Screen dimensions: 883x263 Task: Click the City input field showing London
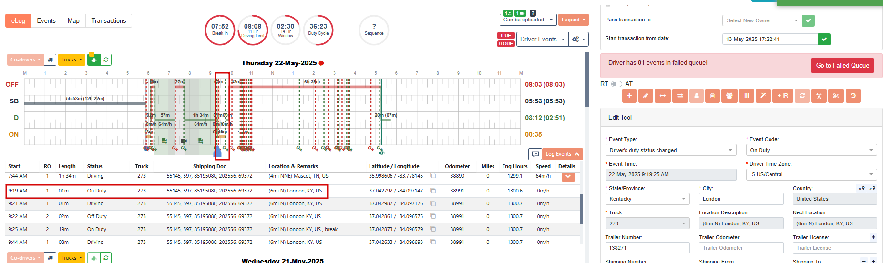pos(741,199)
